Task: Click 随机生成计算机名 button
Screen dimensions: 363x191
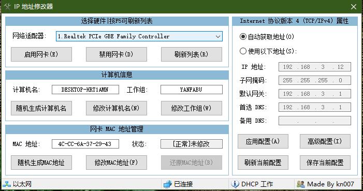Action: pos(41,108)
